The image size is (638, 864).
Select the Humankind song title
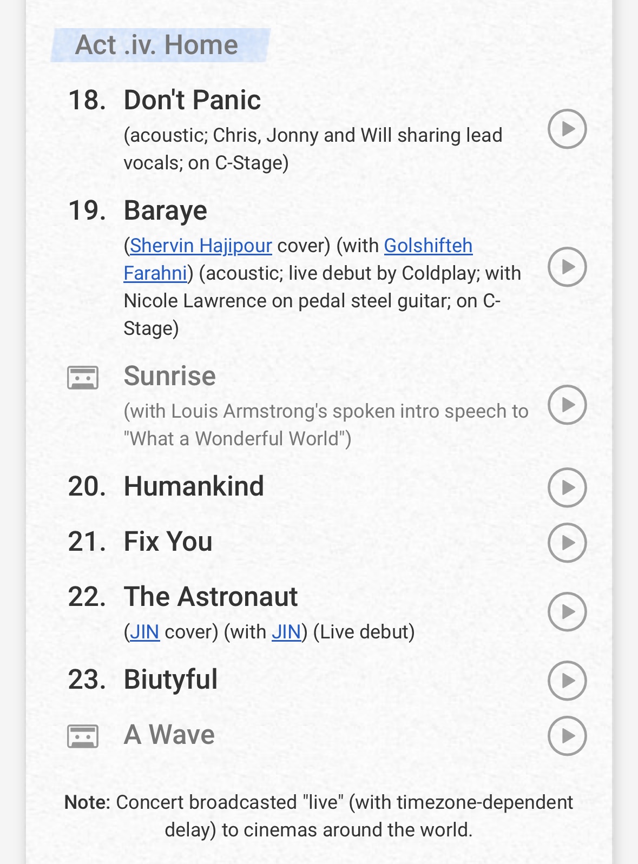point(194,486)
